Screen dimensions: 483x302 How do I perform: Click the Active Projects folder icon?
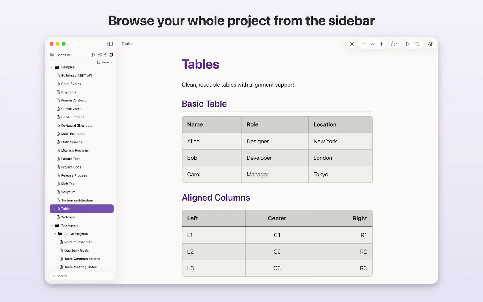[x=60, y=234]
